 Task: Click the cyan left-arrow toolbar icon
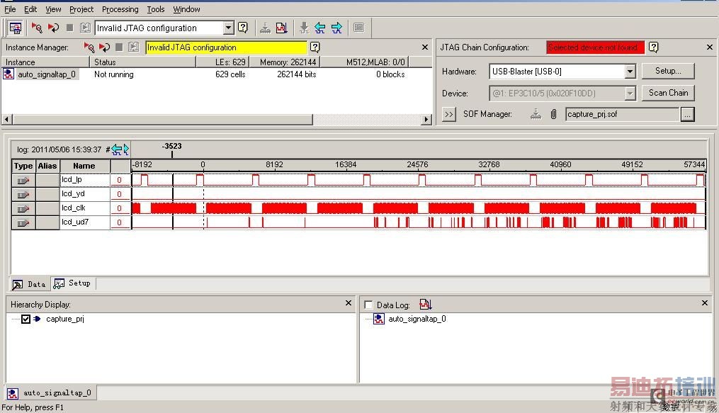tap(320, 28)
